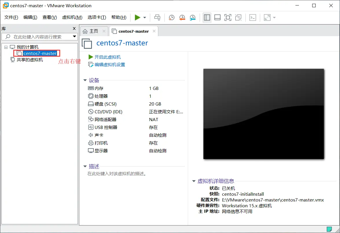Open the stretch display dropdown arrow
340x233 pixels.
click(x=274, y=18)
